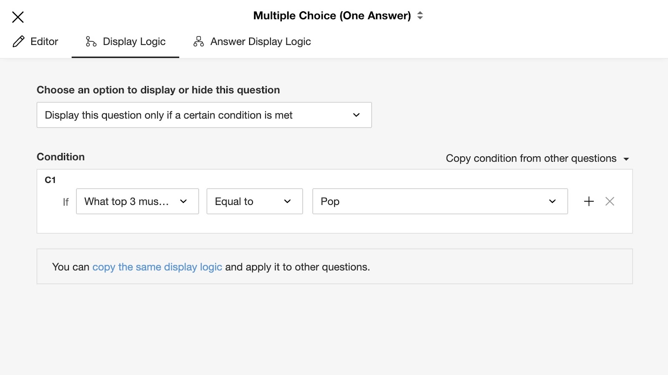Switch to the Editor tab

(44, 42)
